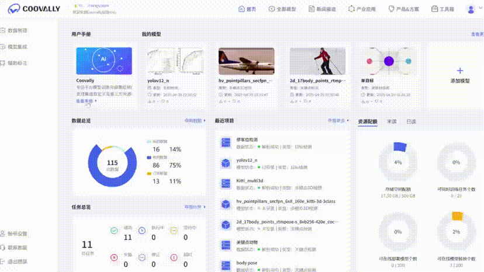Click the blue clock 执行中 task icon
Image resolution: width=484 pixels, height=272 pixels.
pos(141,231)
